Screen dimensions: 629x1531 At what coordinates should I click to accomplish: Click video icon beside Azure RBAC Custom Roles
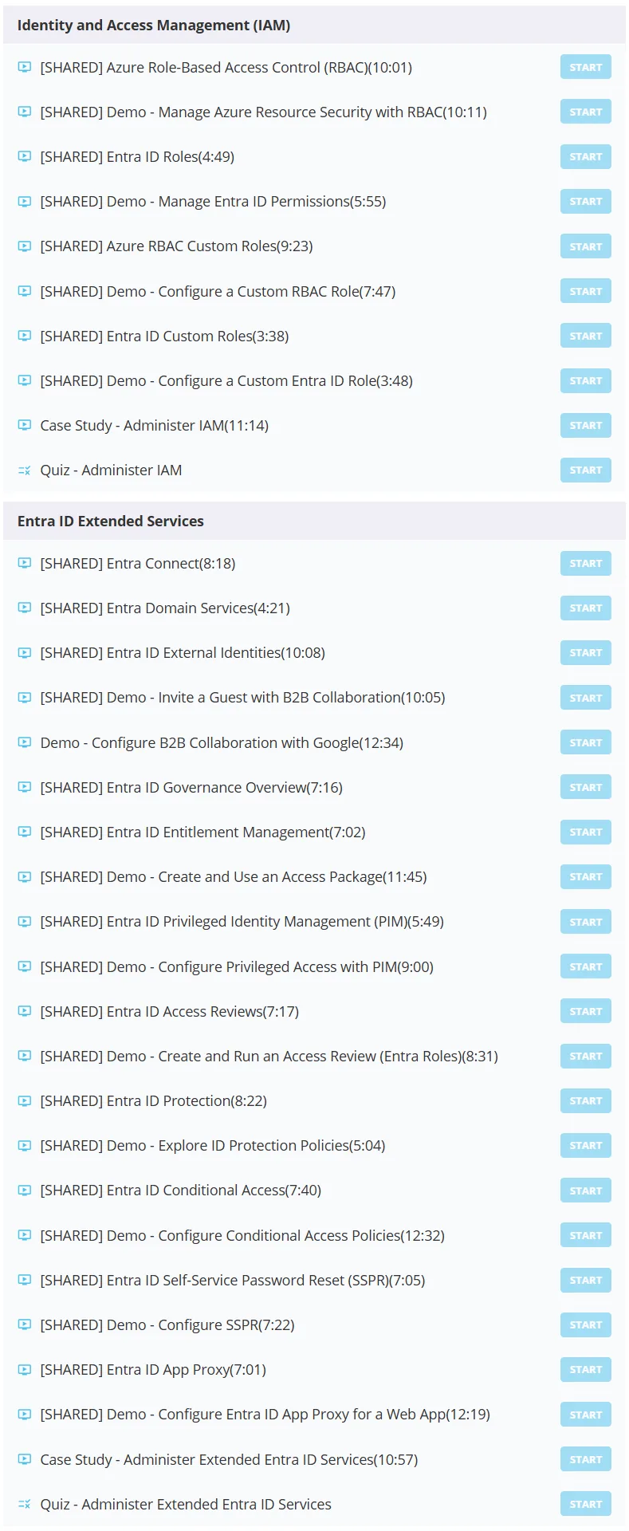click(24, 246)
